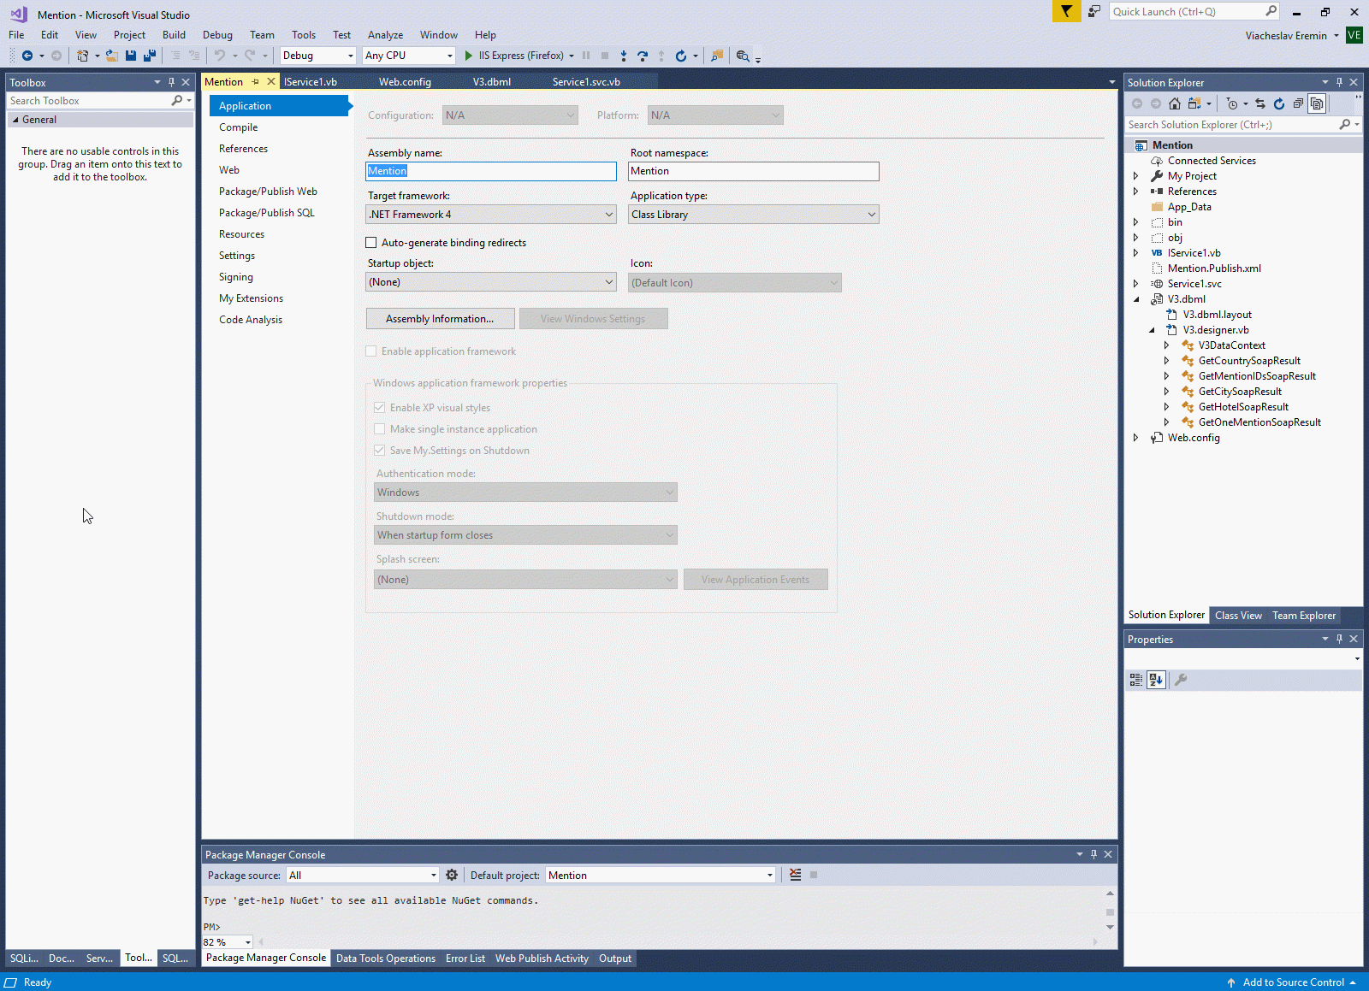Open the Output tab

615,959
